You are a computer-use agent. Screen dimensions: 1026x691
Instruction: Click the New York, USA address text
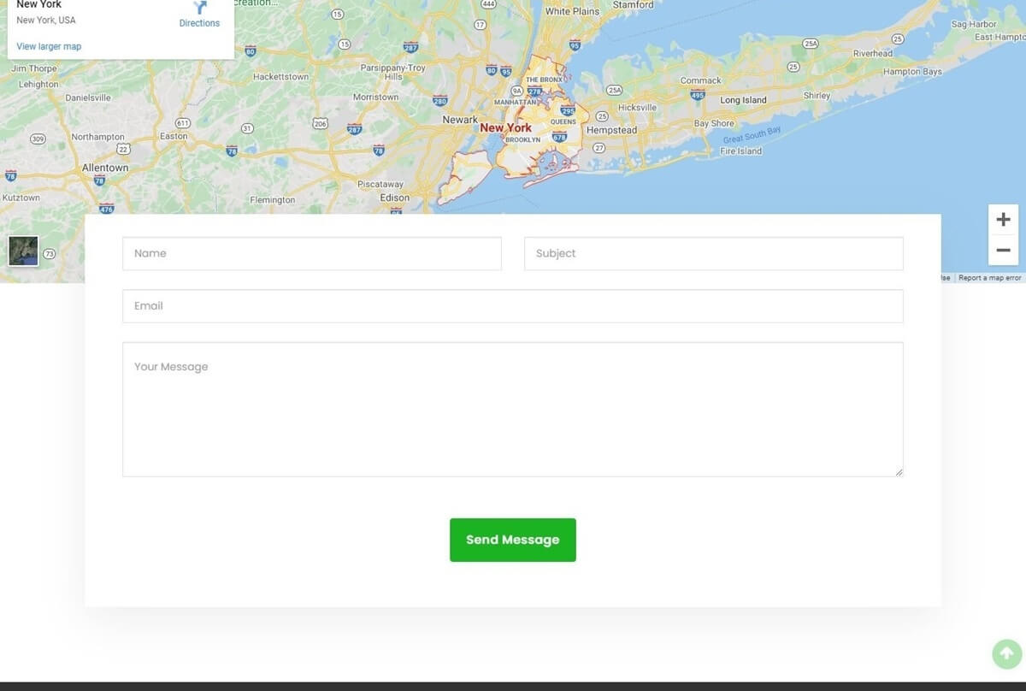click(46, 20)
